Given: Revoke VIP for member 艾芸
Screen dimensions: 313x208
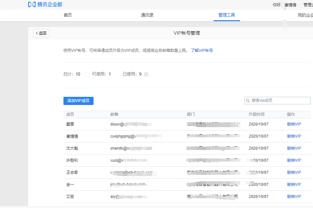Looking at the screenshot, I should (x=293, y=196).
